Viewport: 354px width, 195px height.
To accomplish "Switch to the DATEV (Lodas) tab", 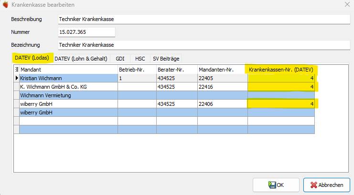I will point(32,58).
